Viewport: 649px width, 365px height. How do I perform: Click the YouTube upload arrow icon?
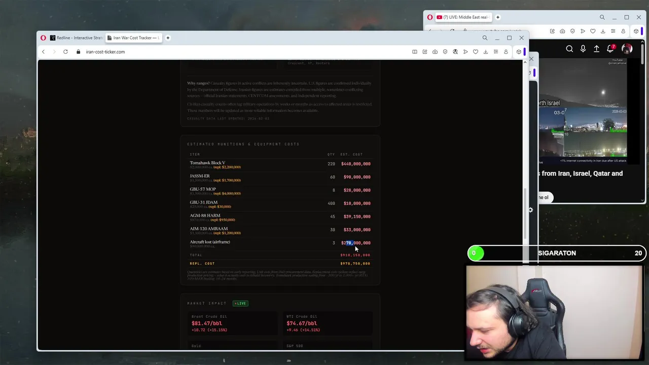[x=597, y=49]
